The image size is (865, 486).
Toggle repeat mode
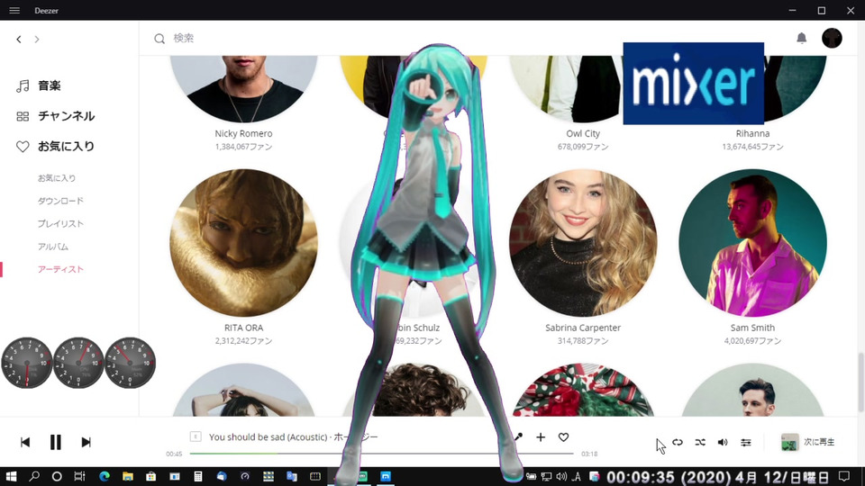678,442
